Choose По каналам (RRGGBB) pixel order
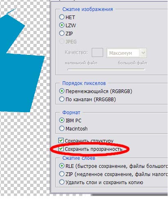The image size is (168, 200). [62, 99]
